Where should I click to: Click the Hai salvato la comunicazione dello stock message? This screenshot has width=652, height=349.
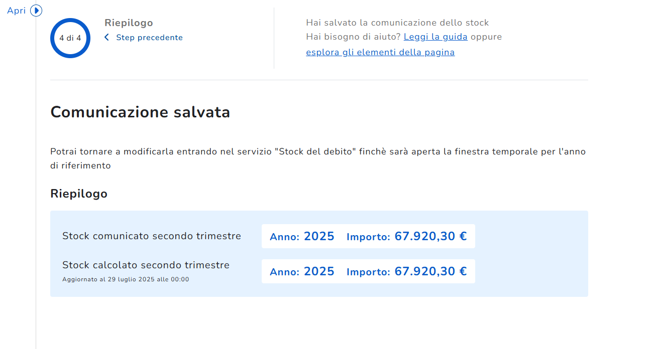point(397,23)
